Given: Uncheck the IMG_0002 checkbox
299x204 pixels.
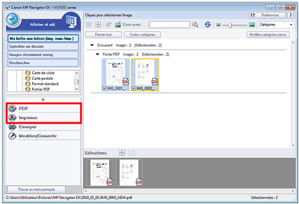Looking at the screenshot, I should coord(134,88).
